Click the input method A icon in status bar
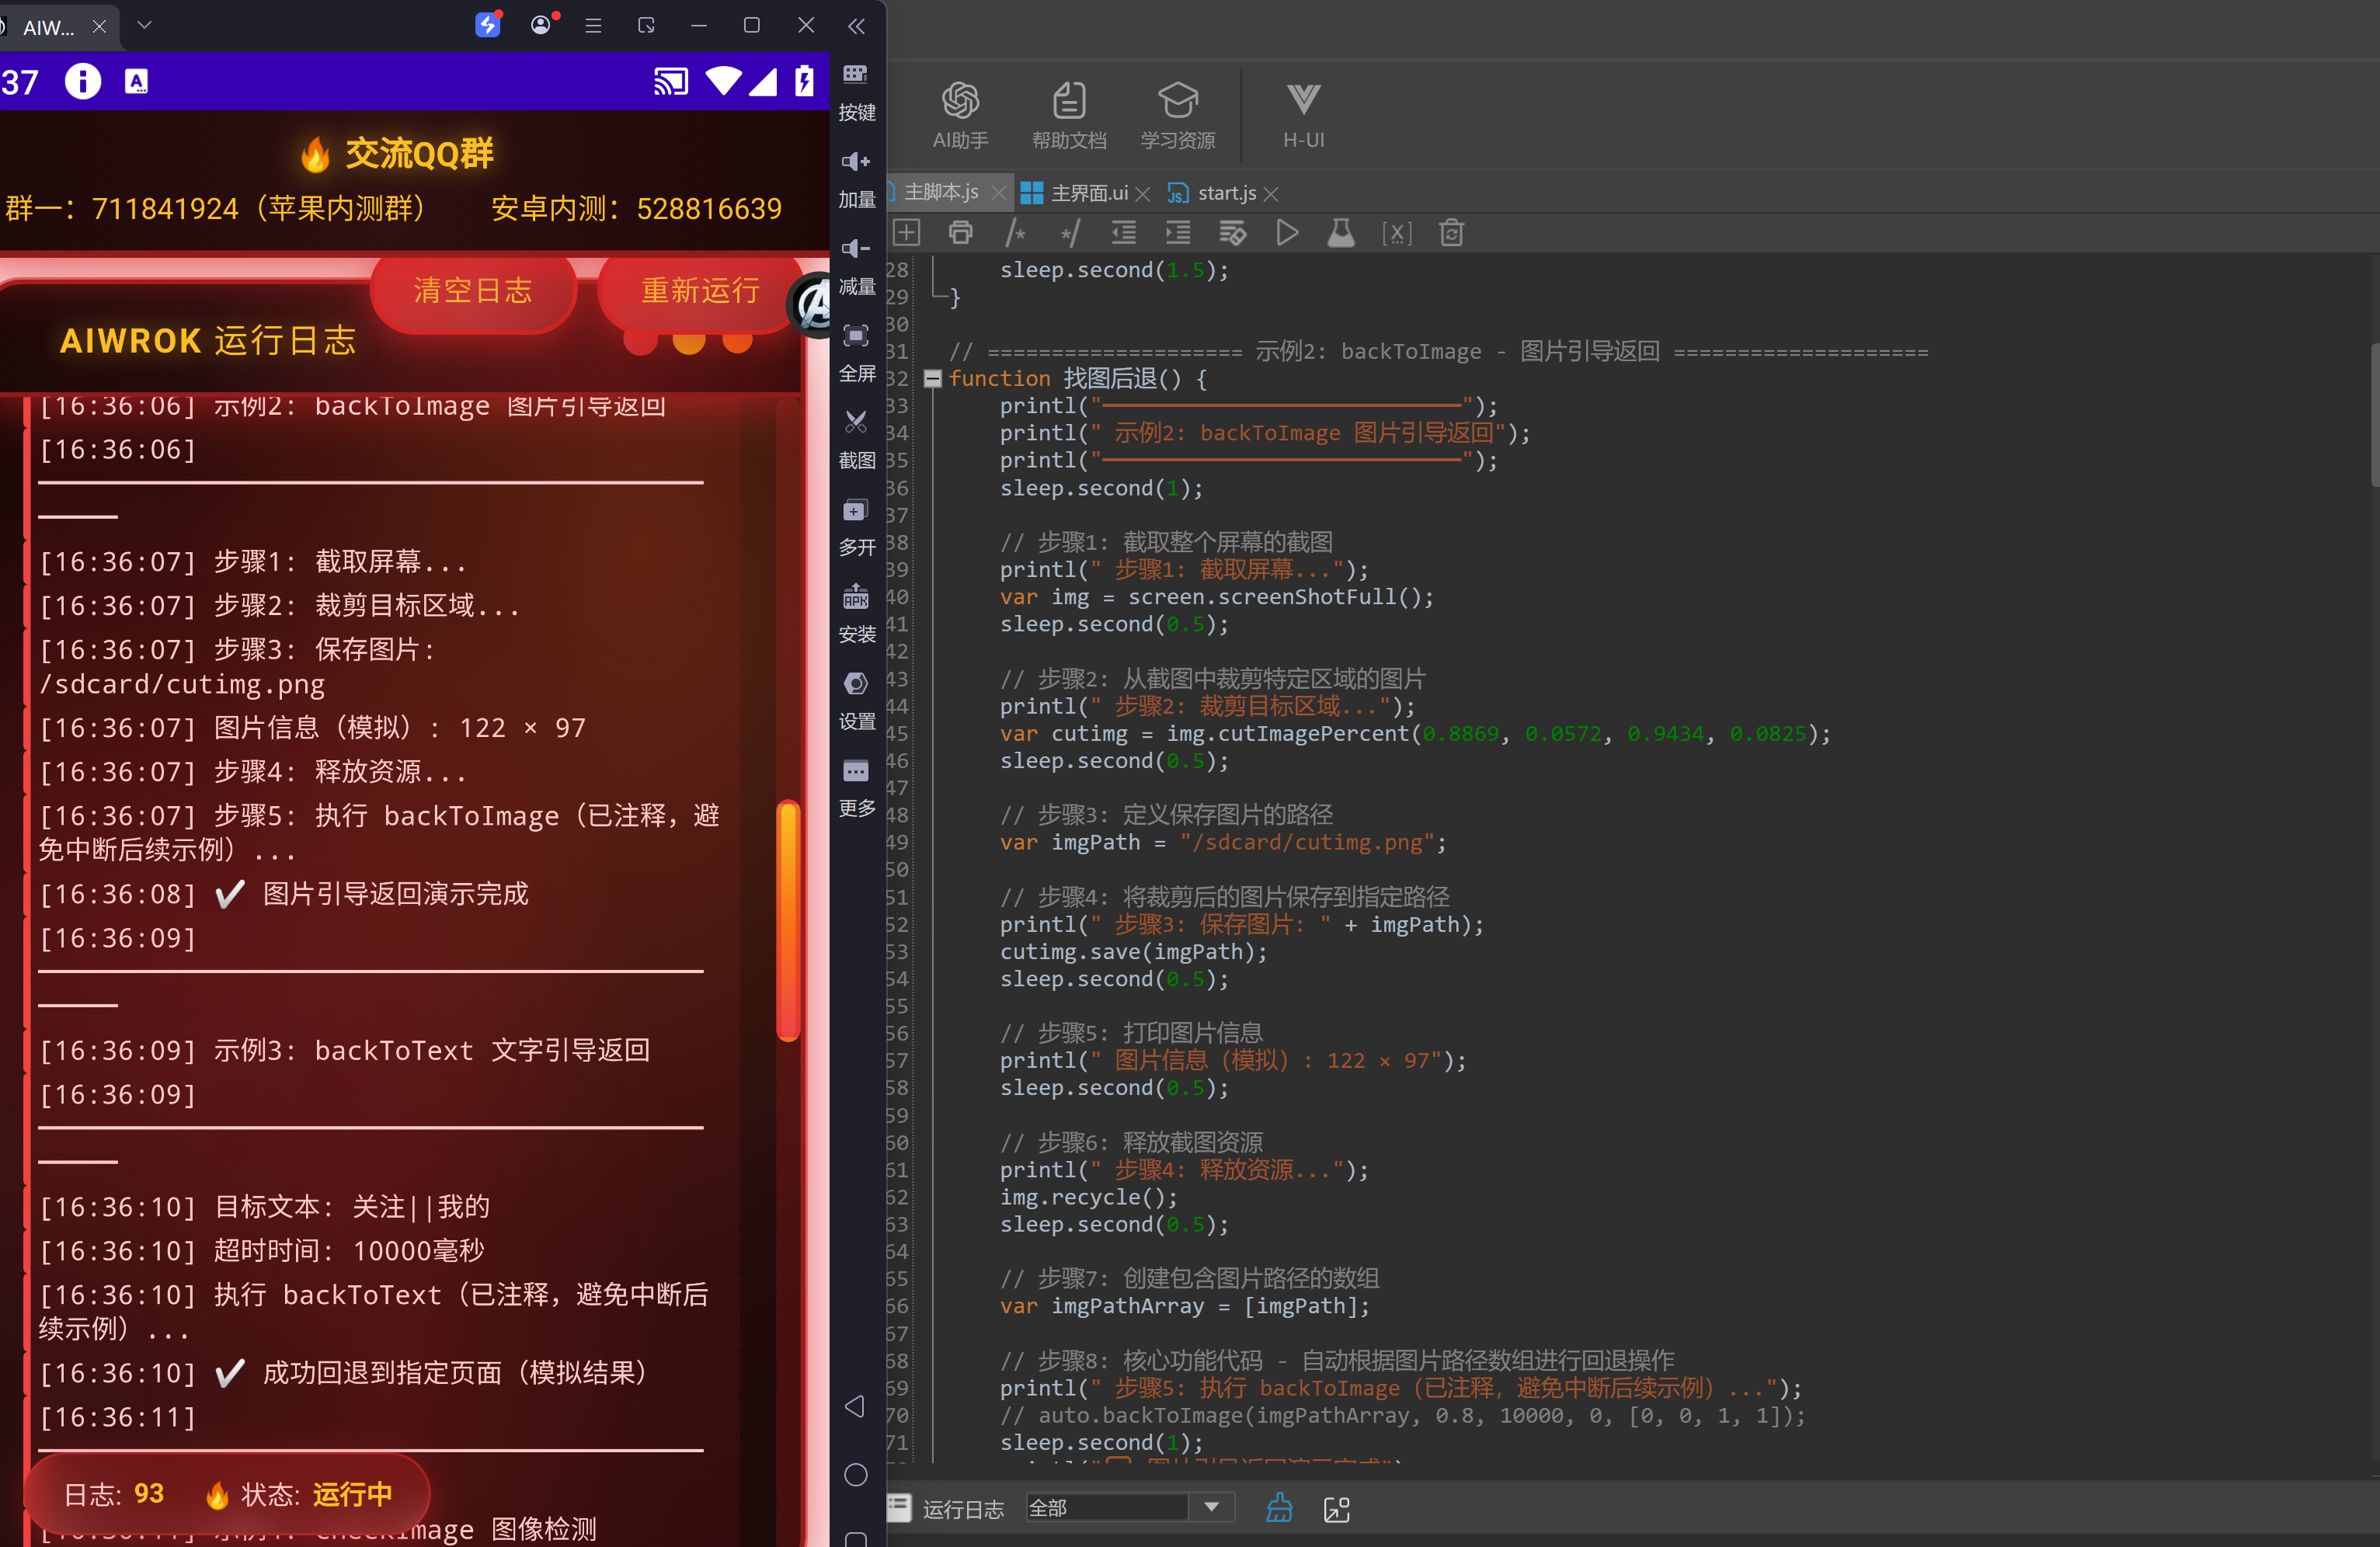The width and height of the screenshot is (2380, 1547). (136, 82)
